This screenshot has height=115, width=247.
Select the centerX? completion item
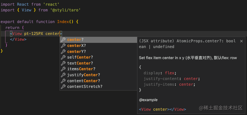tap(76, 46)
